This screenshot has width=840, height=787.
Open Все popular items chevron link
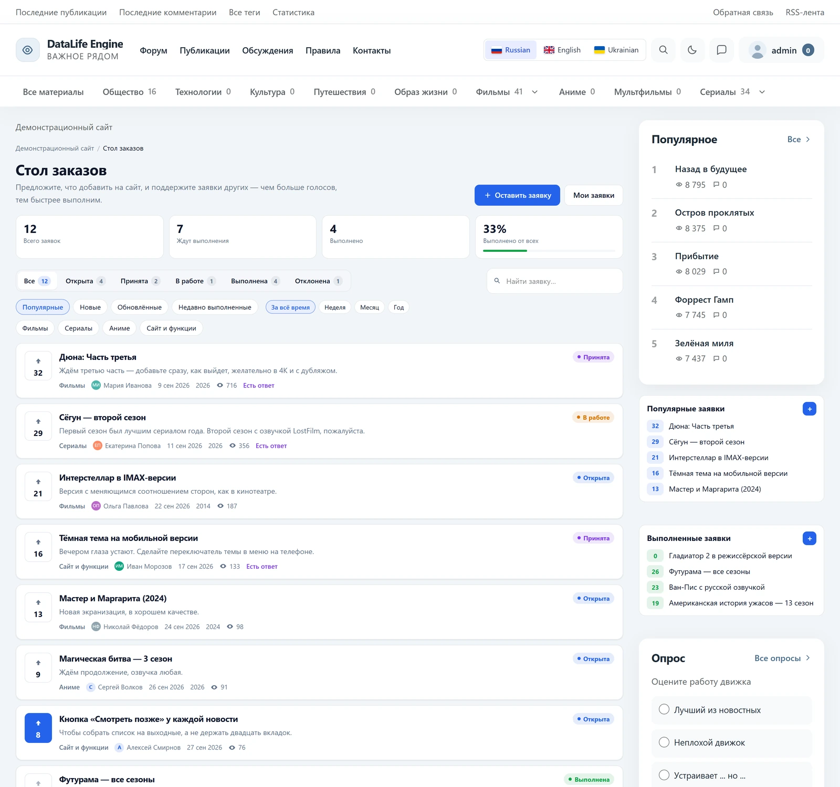coord(799,139)
